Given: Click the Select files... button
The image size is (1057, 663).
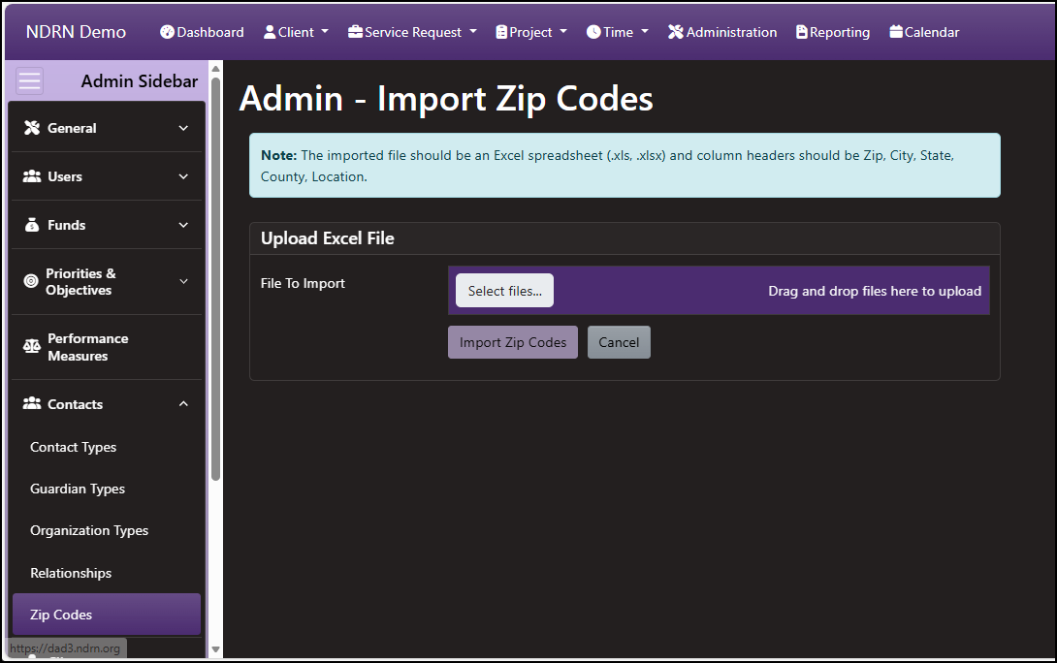Looking at the screenshot, I should point(504,291).
